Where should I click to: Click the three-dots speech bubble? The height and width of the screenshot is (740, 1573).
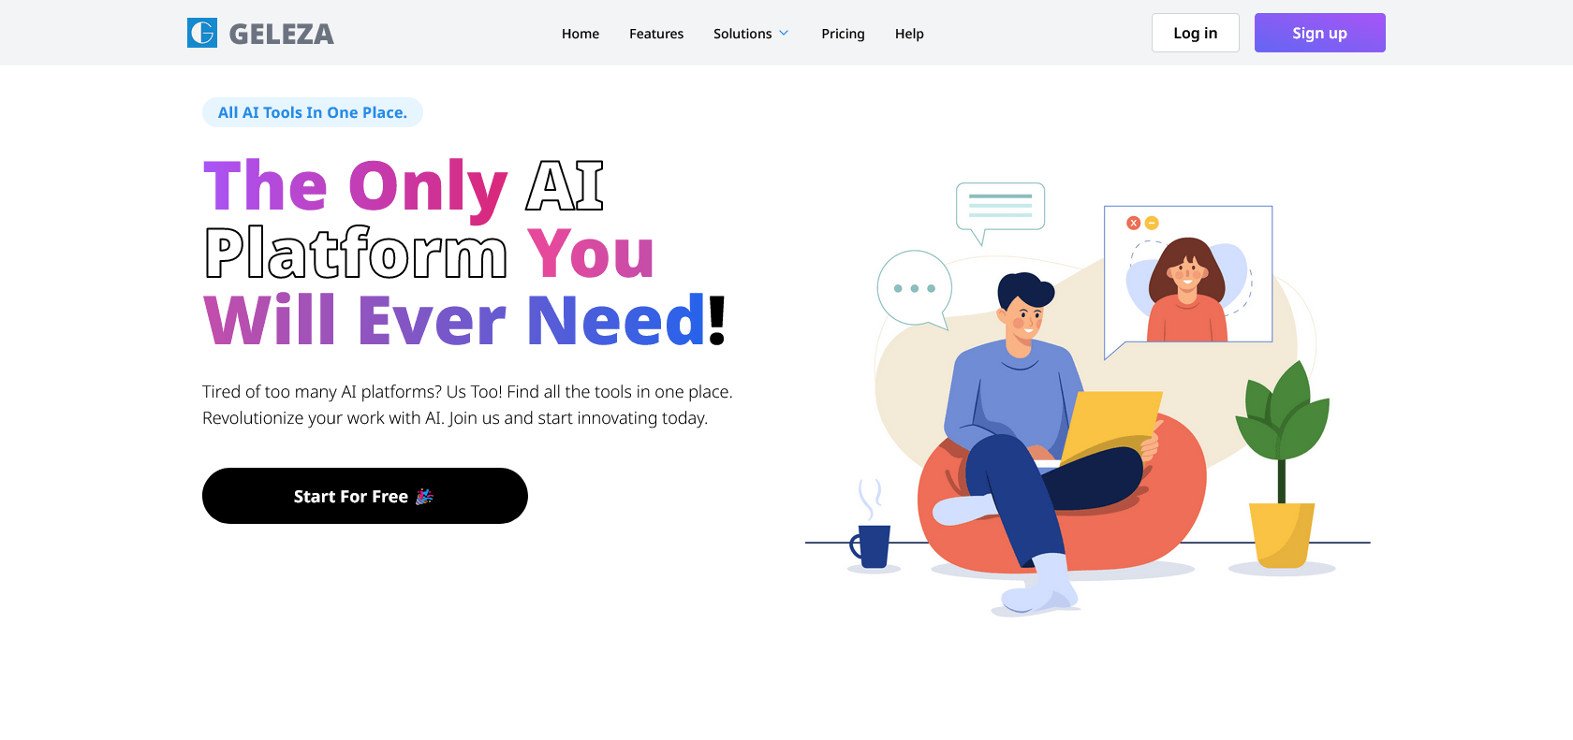click(x=915, y=290)
